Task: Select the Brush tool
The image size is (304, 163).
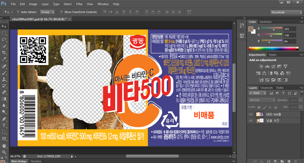Action: pyautogui.click(x=4, y=73)
